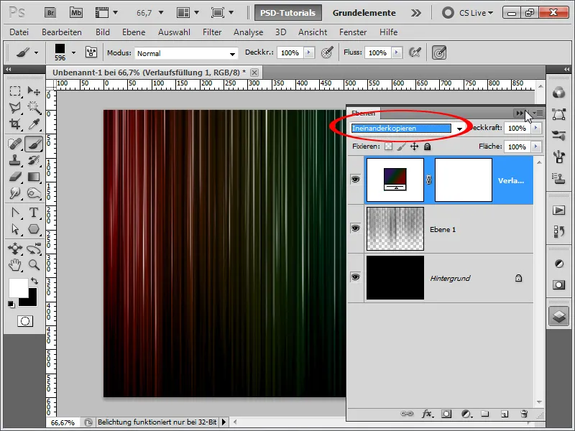Select the Rectangular Marquee tool
The image size is (575, 431).
[x=15, y=91]
